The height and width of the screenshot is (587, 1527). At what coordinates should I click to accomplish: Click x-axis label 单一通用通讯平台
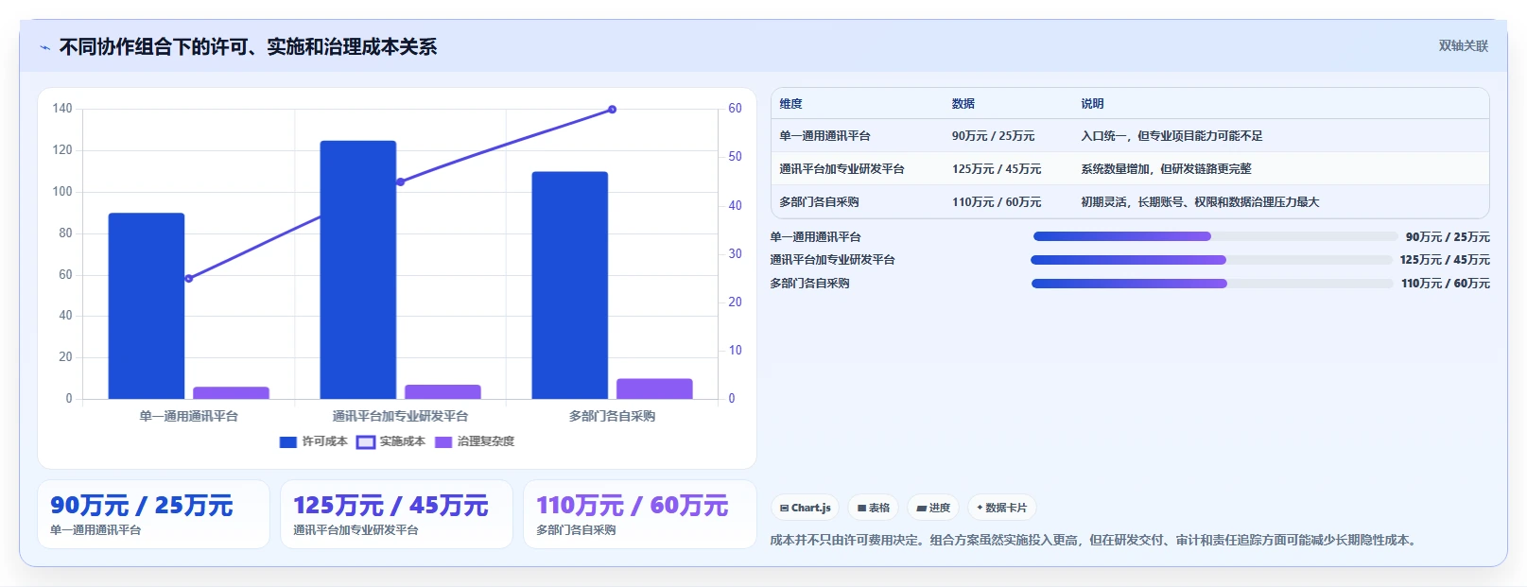point(189,416)
